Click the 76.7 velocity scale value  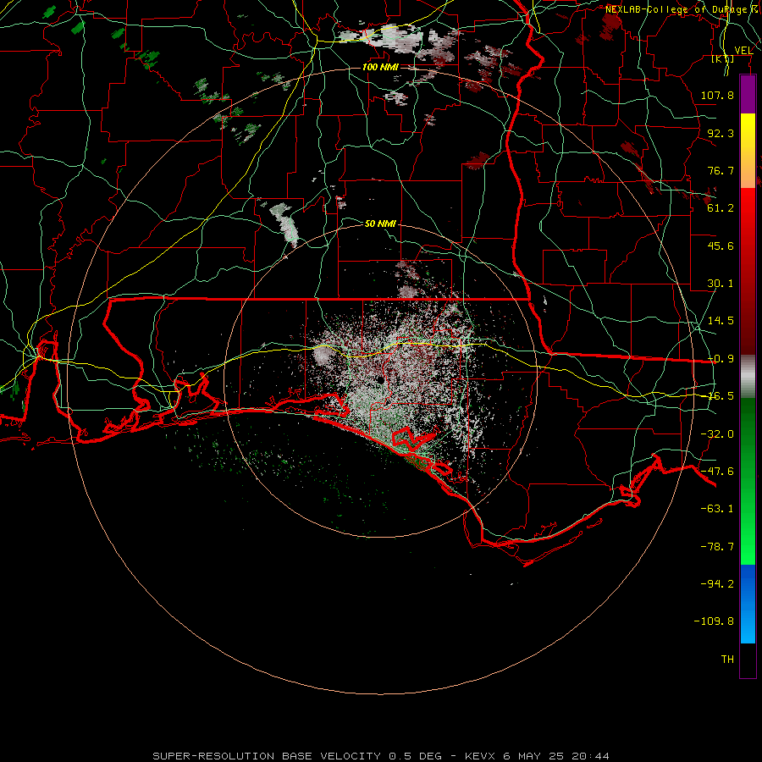721,170
